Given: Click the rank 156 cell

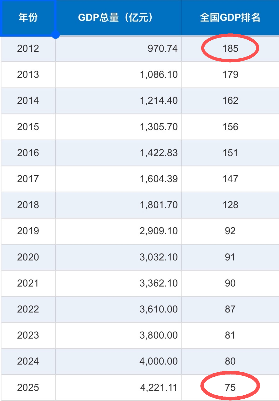Looking at the screenshot, I should 230,127.
